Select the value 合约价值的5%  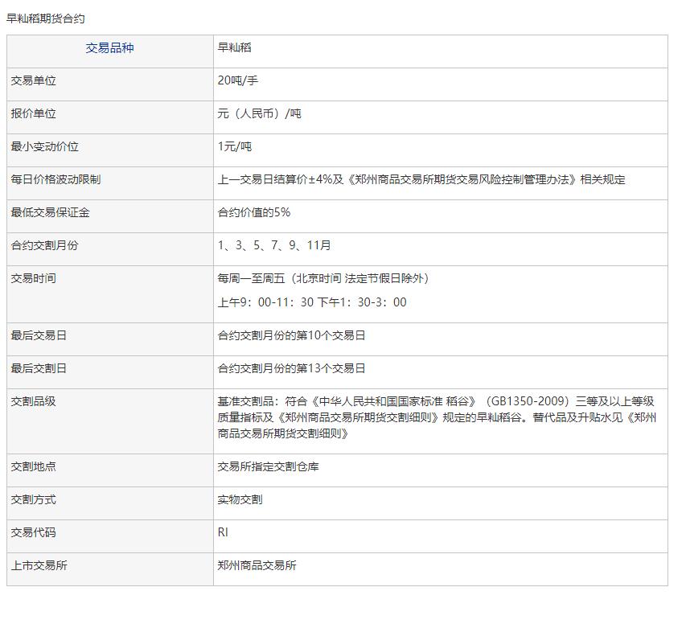click(254, 212)
